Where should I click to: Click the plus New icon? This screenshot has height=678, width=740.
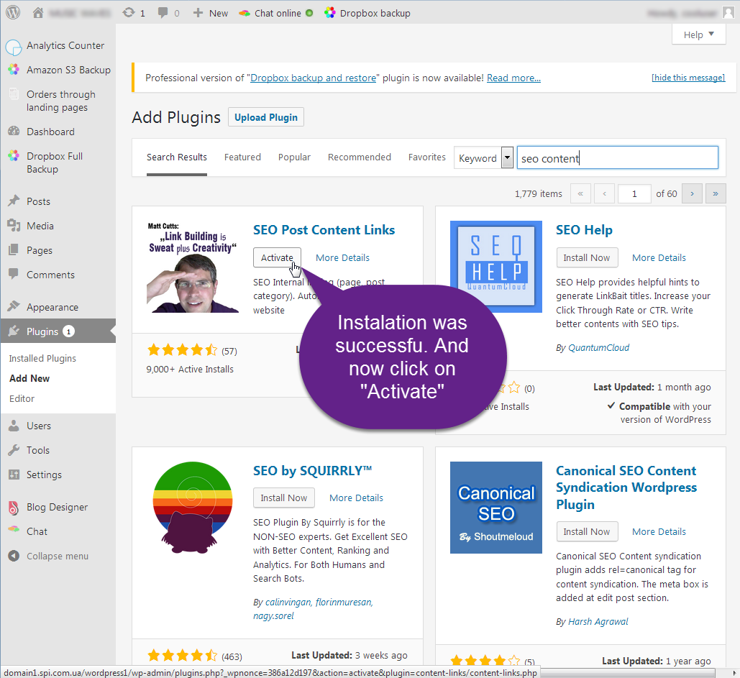click(x=198, y=13)
